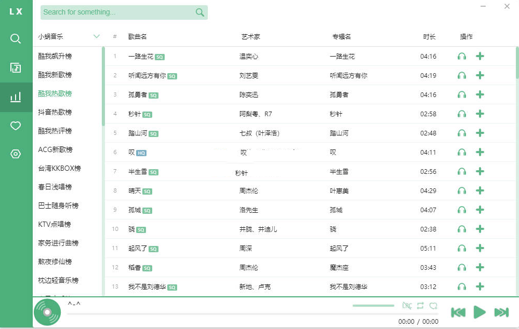Expand the 小蜗音乐 source dropdown
Viewport: 519px width, 329px height.
click(x=96, y=36)
